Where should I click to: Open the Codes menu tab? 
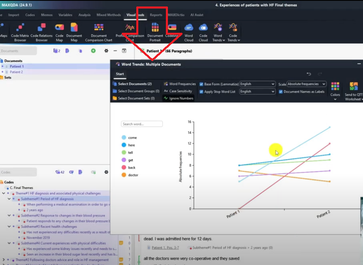pyautogui.click(x=30, y=15)
